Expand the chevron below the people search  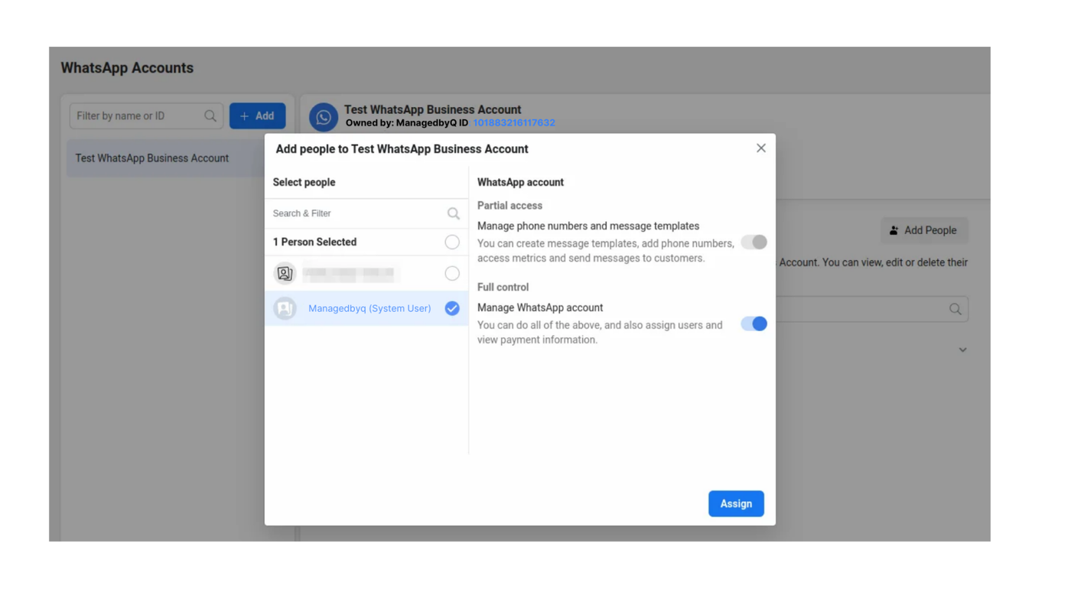click(x=962, y=350)
